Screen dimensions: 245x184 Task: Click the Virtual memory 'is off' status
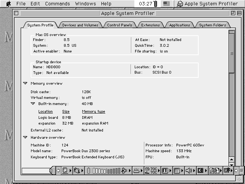(87, 98)
